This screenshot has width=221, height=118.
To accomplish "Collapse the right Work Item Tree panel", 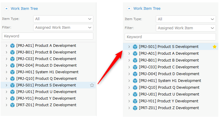I will pos(129,9).
